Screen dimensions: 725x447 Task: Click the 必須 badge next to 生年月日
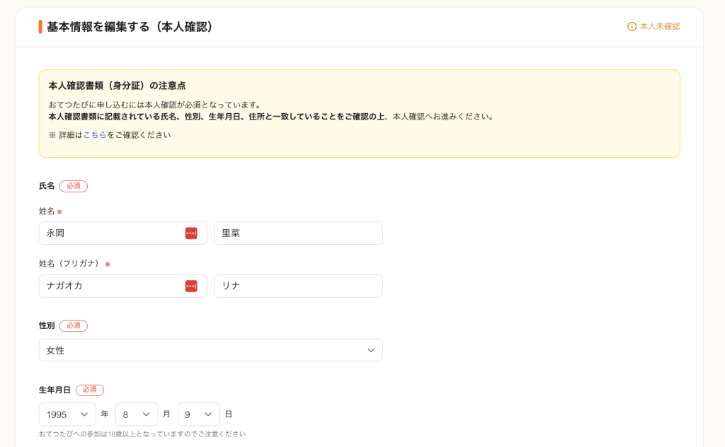90,390
